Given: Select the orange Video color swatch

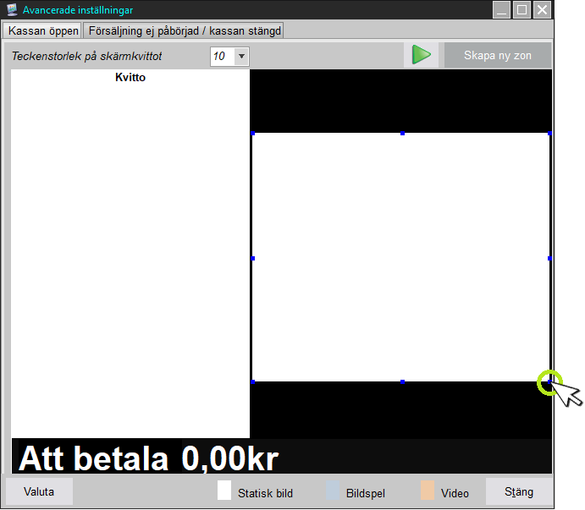Looking at the screenshot, I should (x=428, y=491).
